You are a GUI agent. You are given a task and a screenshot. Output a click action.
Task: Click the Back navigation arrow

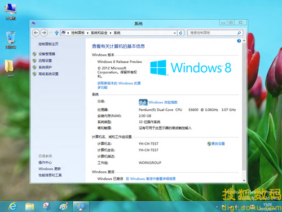[36, 33]
